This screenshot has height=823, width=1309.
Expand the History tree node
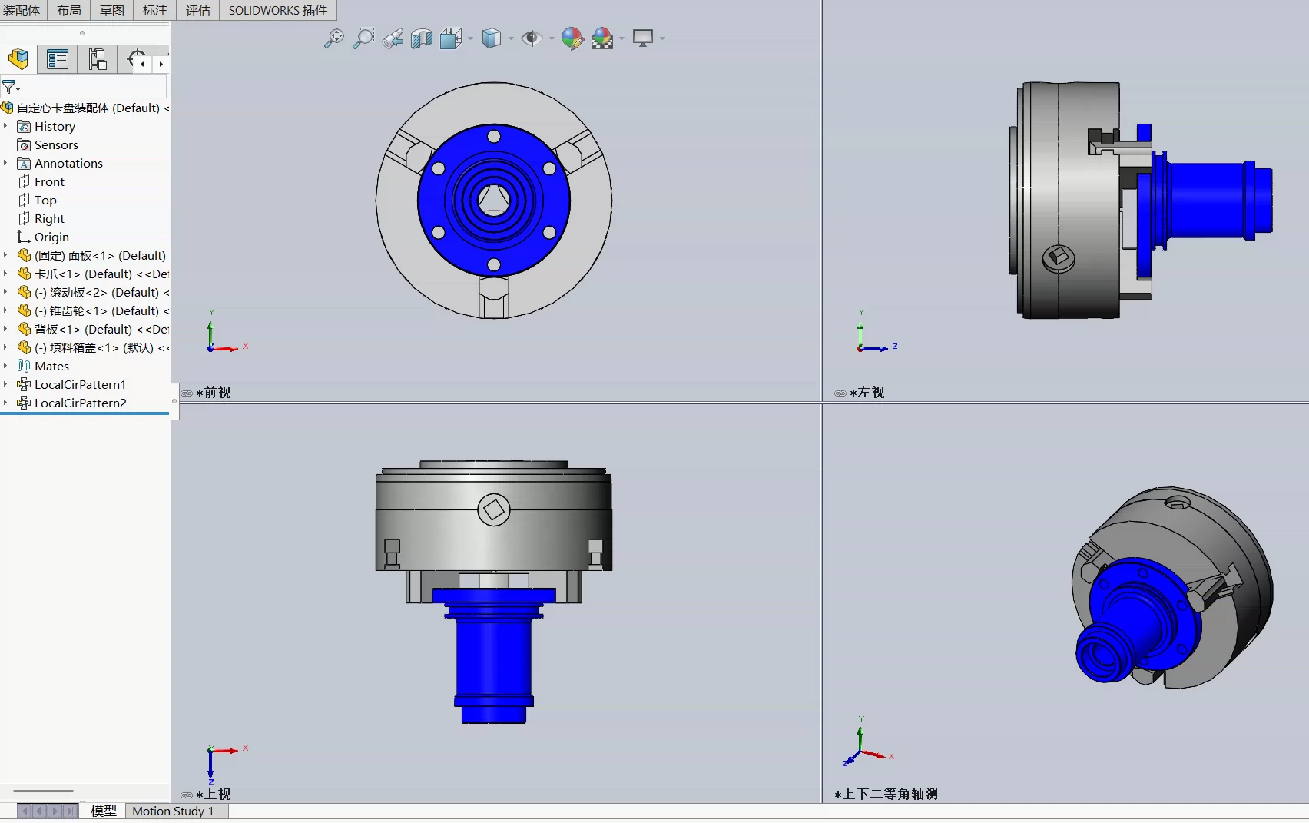tap(5, 126)
